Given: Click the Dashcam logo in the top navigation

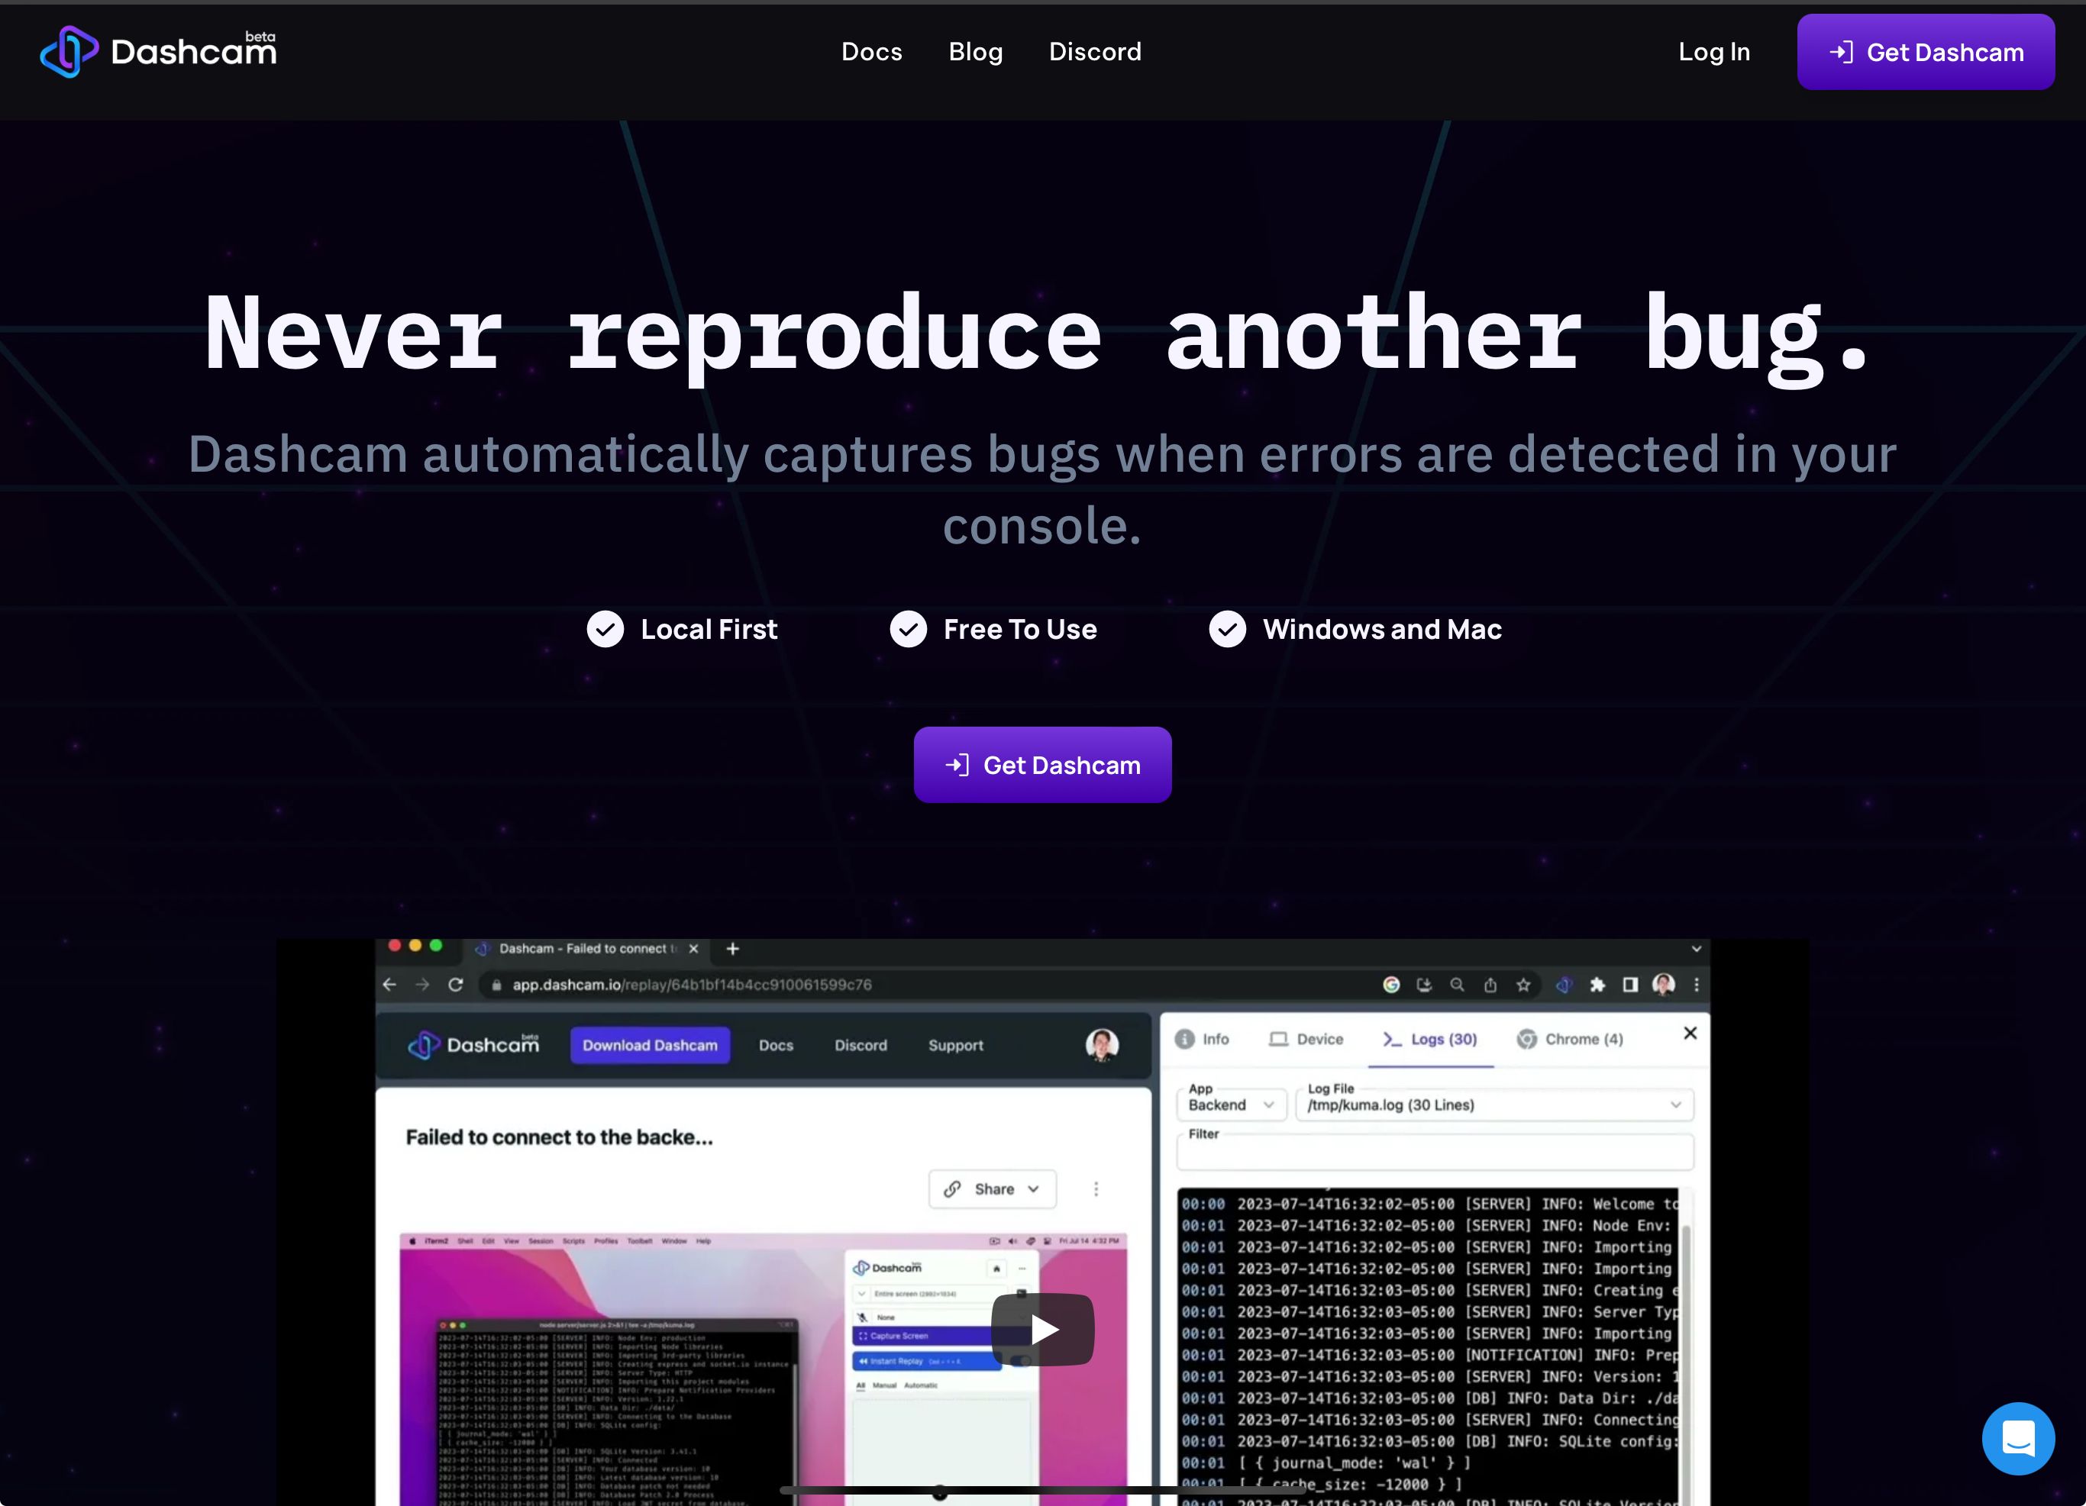Looking at the screenshot, I should [x=158, y=51].
